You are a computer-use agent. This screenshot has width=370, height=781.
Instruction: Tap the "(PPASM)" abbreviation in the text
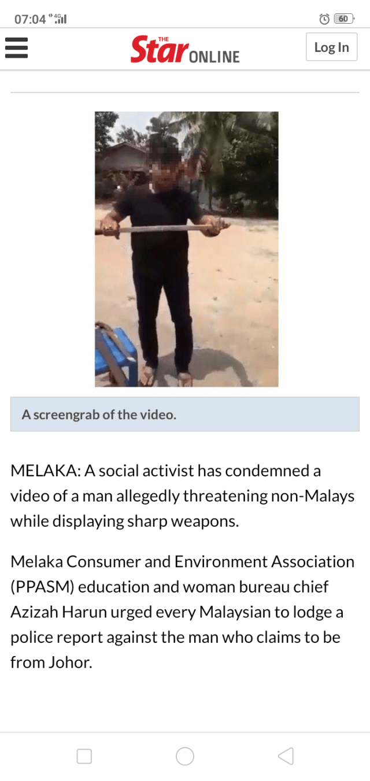(x=42, y=587)
